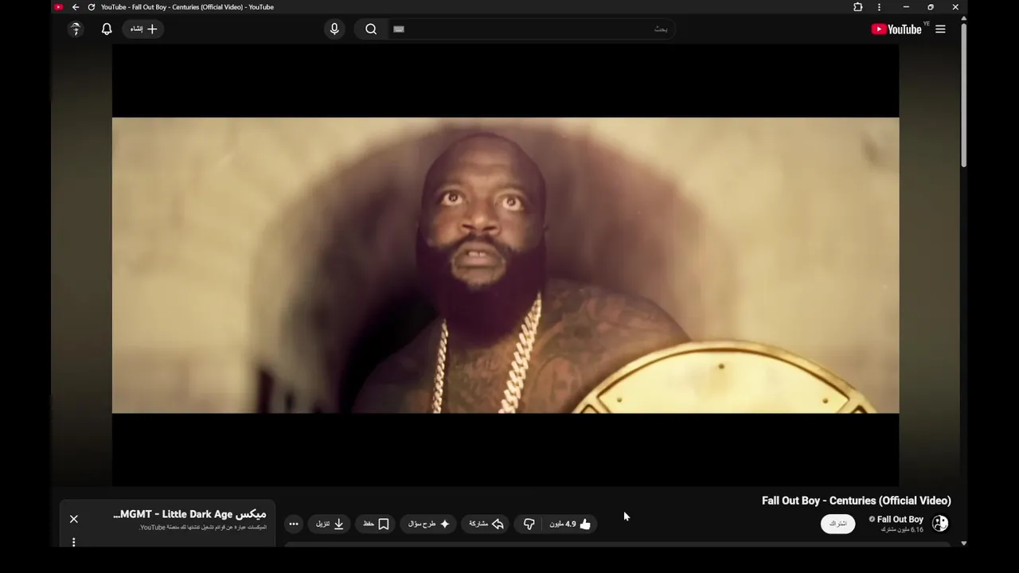Open the browser extensions puzzle icon
The image size is (1019, 573).
[x=857, y=7]
